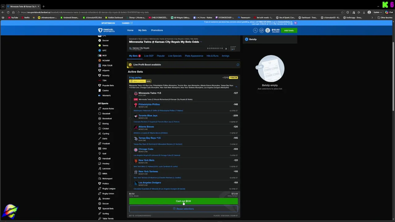
Task: Open Cricket in All Sports list
Action: coord(106,129)
